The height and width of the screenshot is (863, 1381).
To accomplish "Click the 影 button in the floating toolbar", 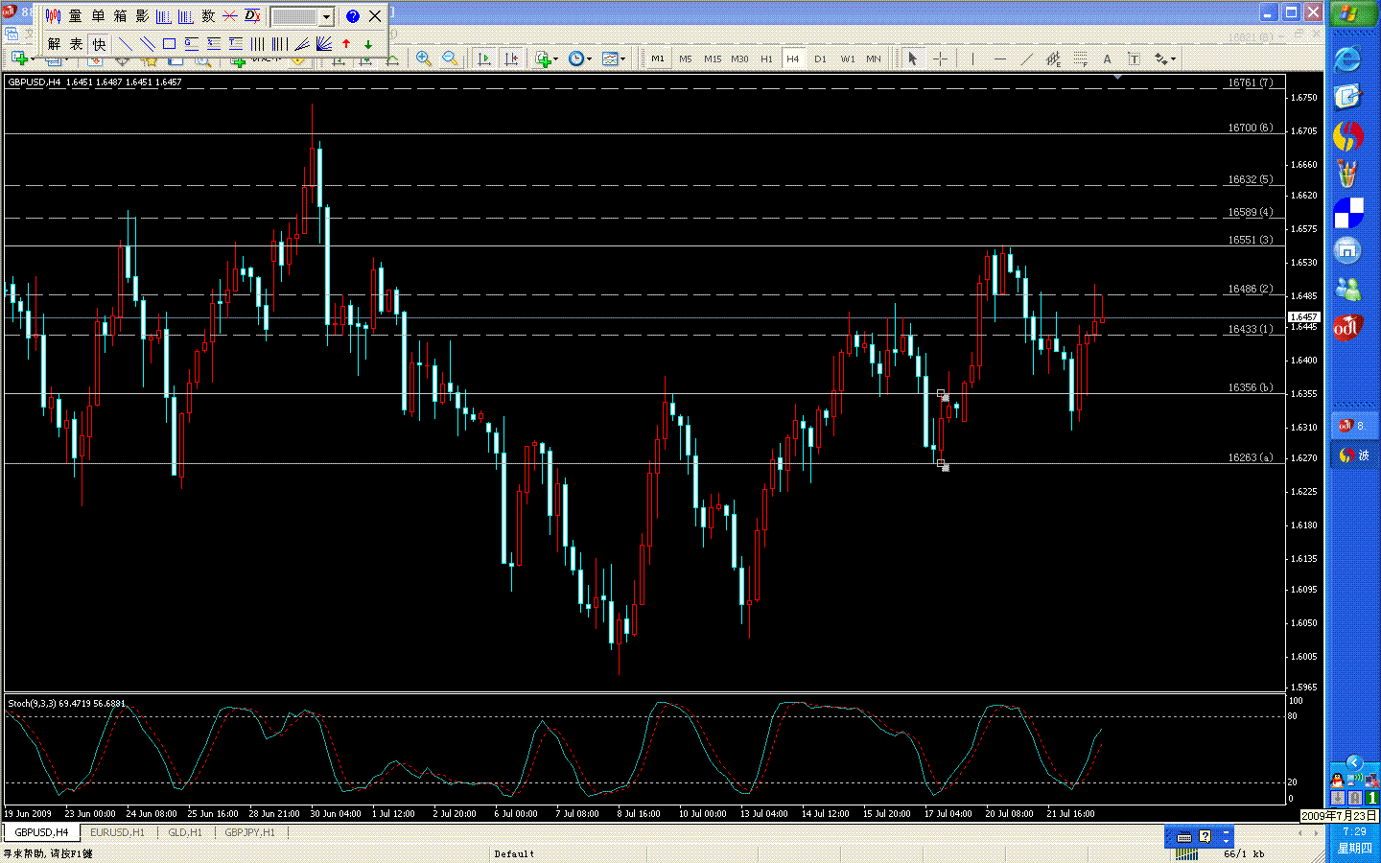I will pos(142,16).
